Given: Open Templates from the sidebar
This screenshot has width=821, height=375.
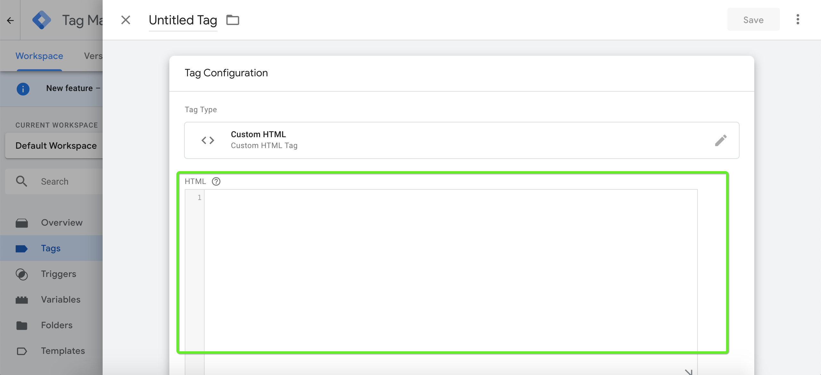Looking at the screenshot, I should click(63, 351).
